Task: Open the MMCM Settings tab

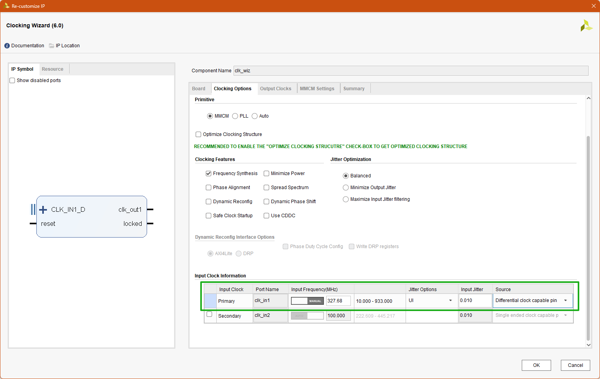Action: (317, 89)
